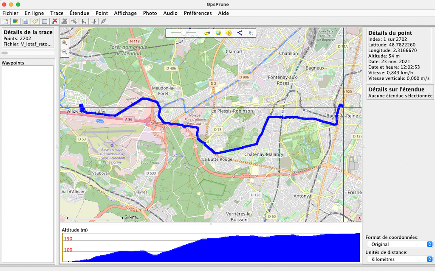
Task: Click the left panel collapse handle
Action: pyautogui.click(x=57, y=145)
